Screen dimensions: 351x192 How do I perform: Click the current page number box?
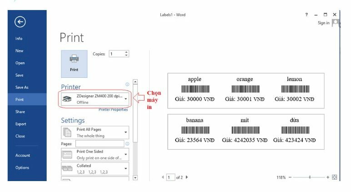(170, 177)
